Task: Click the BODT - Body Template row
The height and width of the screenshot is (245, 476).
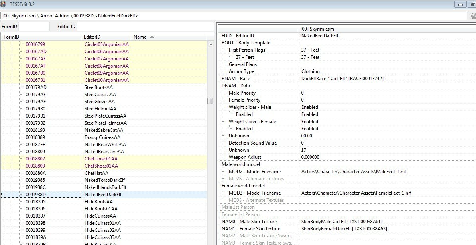Action: click(x=347, y=43)
